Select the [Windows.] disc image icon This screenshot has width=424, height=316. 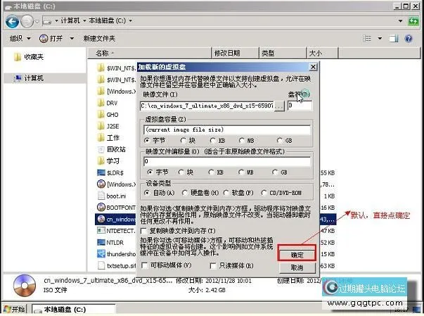[101, 184]
